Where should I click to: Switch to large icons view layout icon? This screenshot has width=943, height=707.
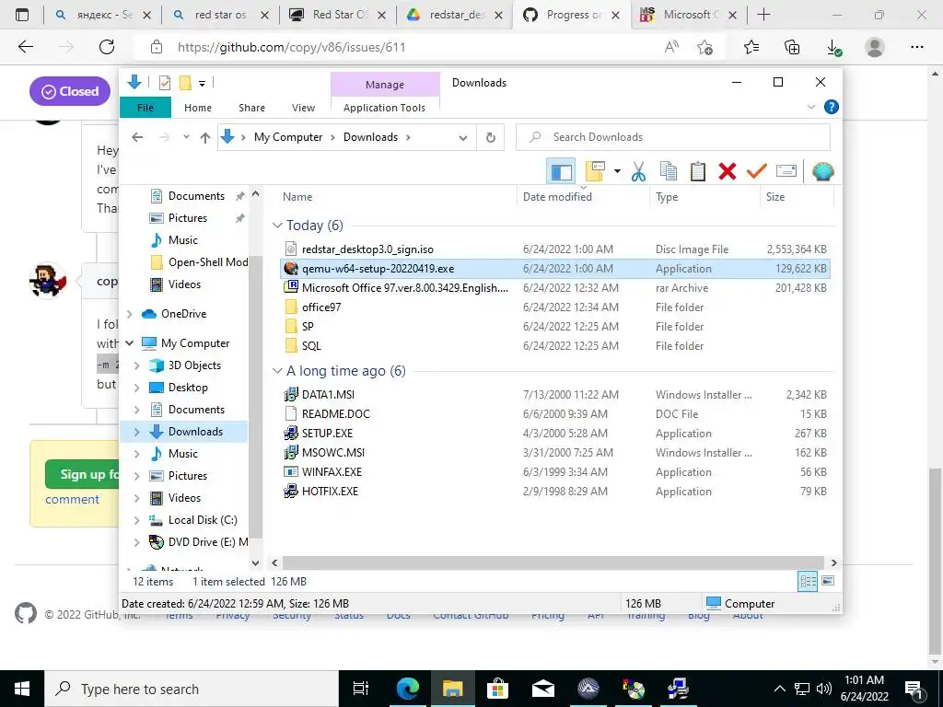point(828,581)
